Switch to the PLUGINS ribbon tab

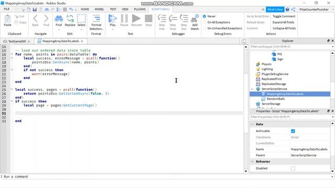pyautogui.click(x=140, y=9)
